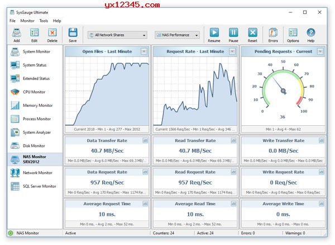The image size is (335, 245).
Task: Click chart icon on Average Read Time
Action: tap(233, 204)
